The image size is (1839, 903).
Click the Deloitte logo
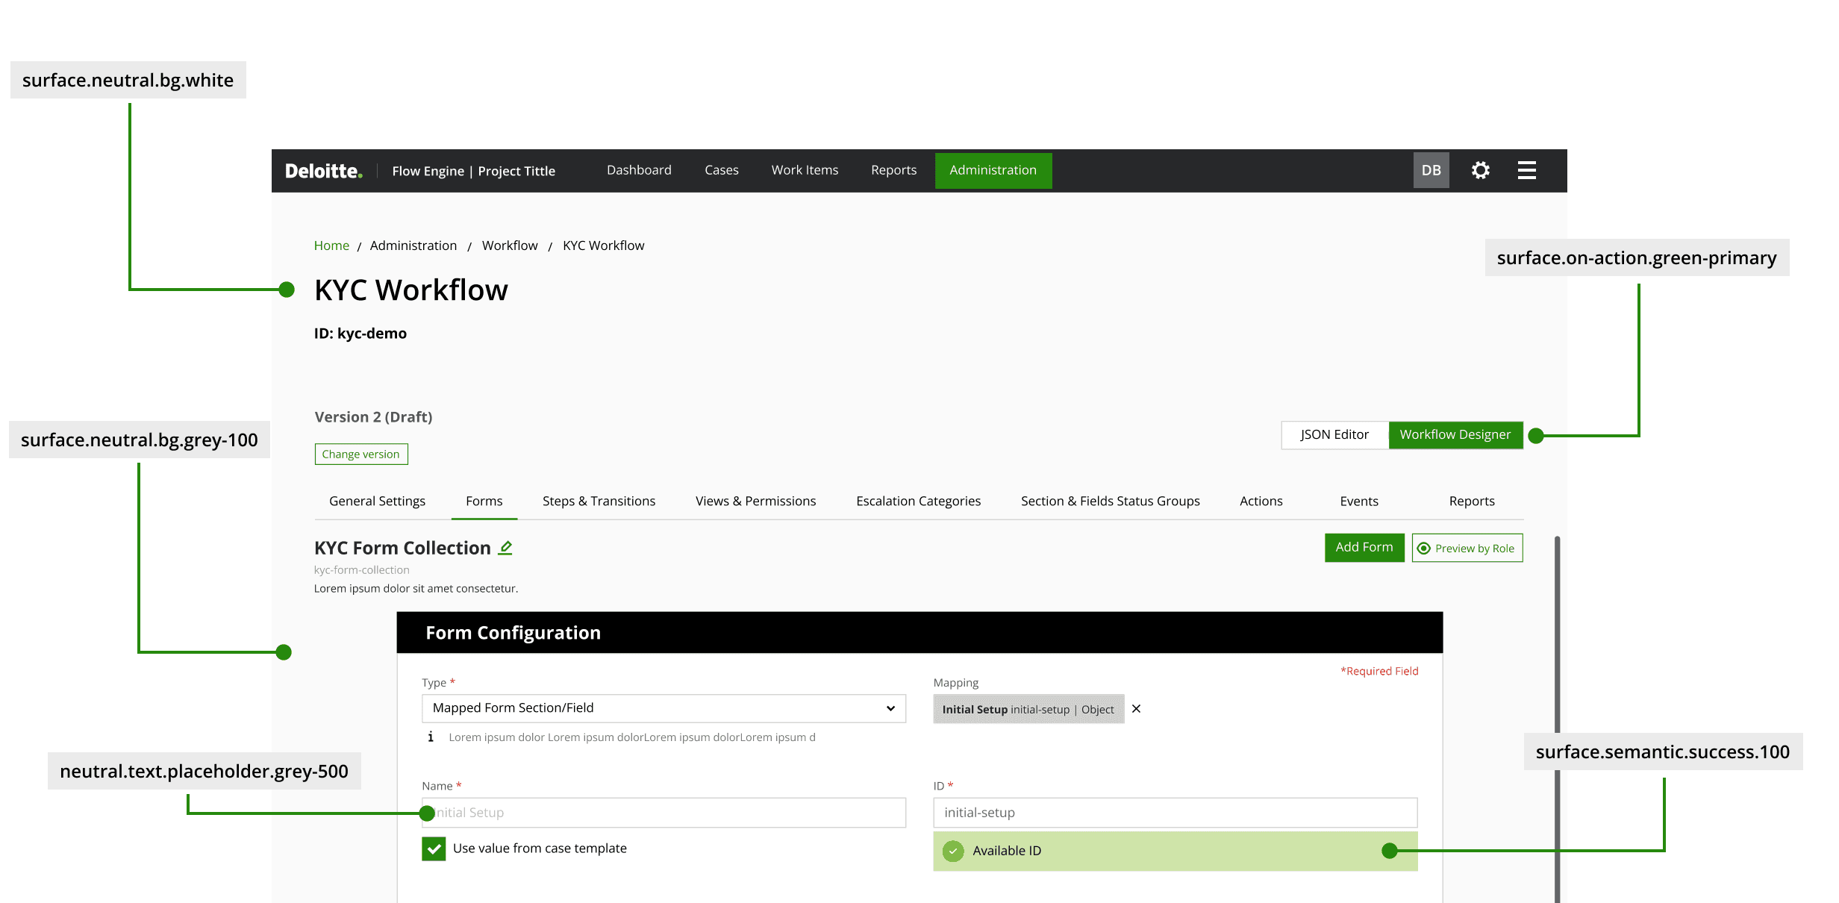[323, 171]
